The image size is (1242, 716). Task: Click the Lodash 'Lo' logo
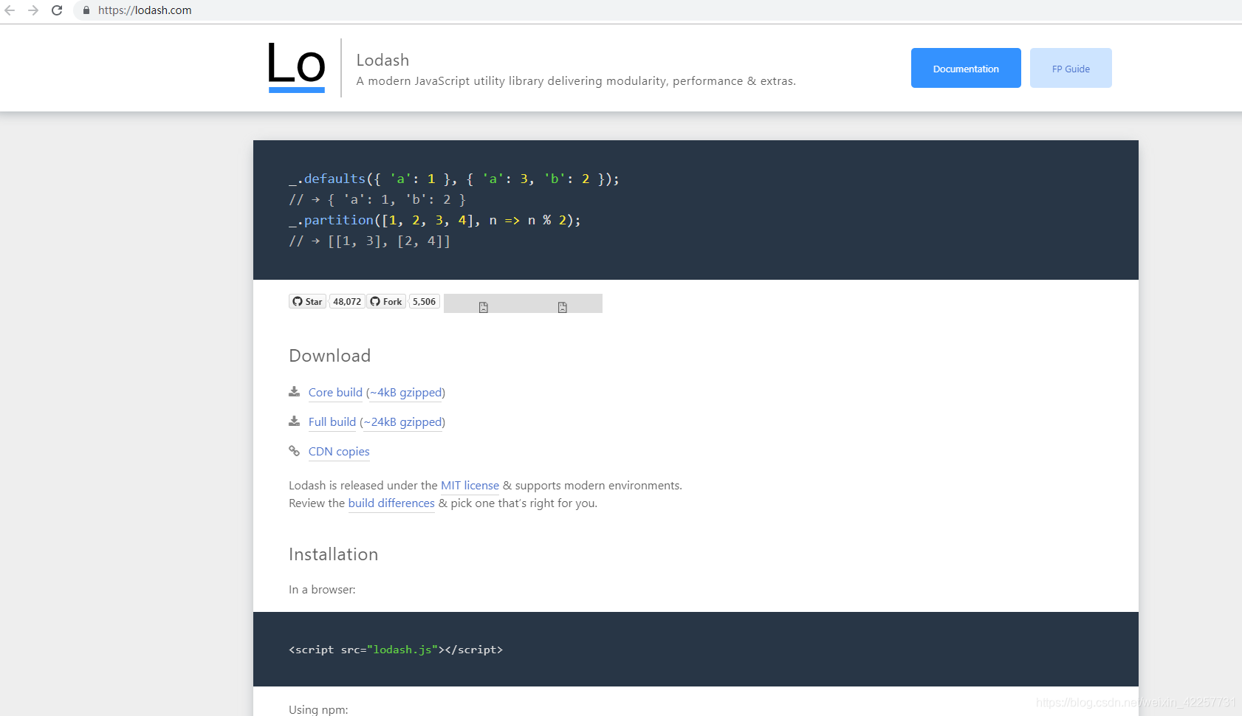point(297,67)
